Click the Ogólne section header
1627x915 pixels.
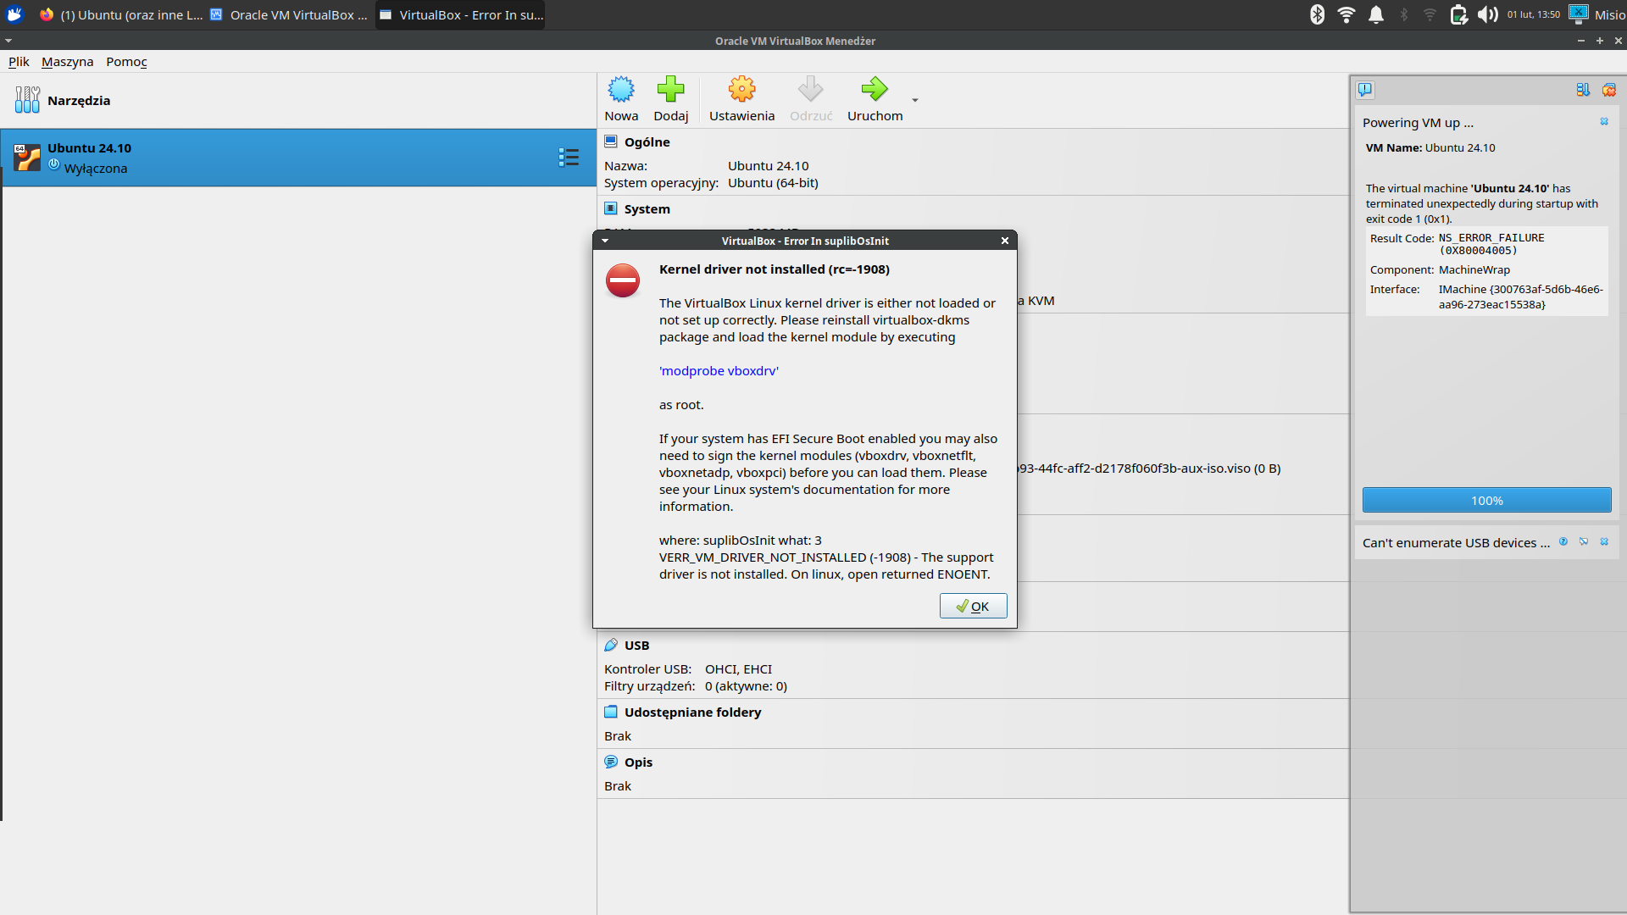[x=647, y=142]
